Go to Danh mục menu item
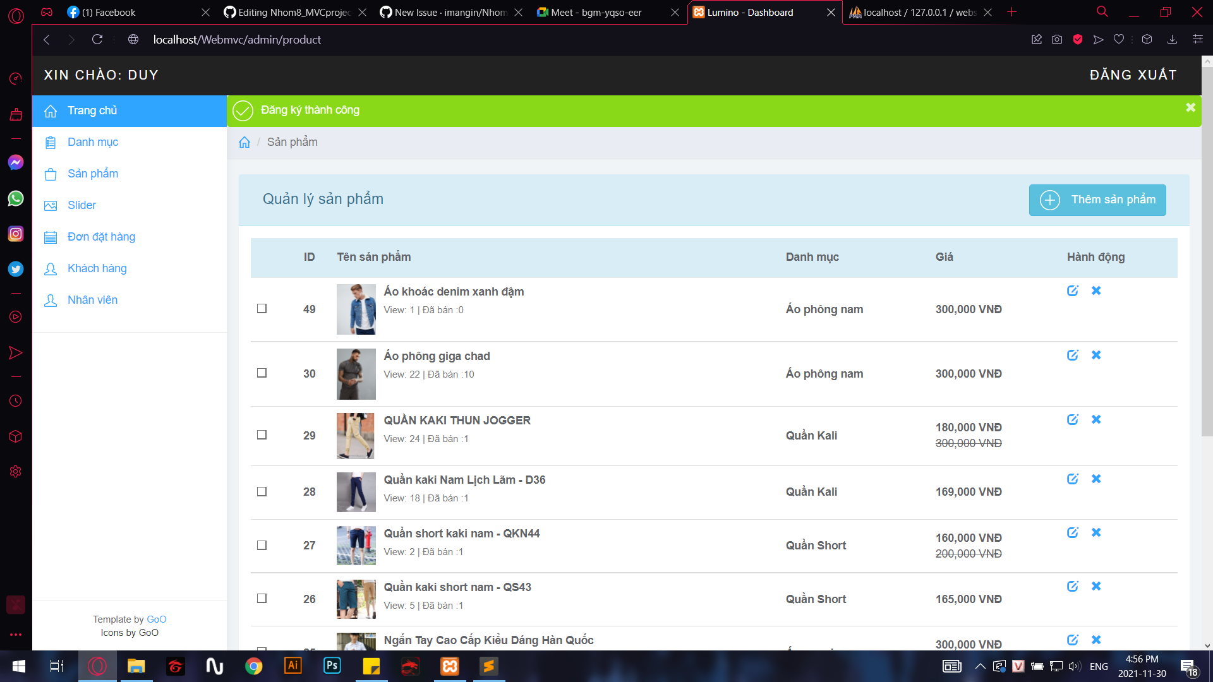This screenshot has height=682, width=1213. click(x=93, y=142)
